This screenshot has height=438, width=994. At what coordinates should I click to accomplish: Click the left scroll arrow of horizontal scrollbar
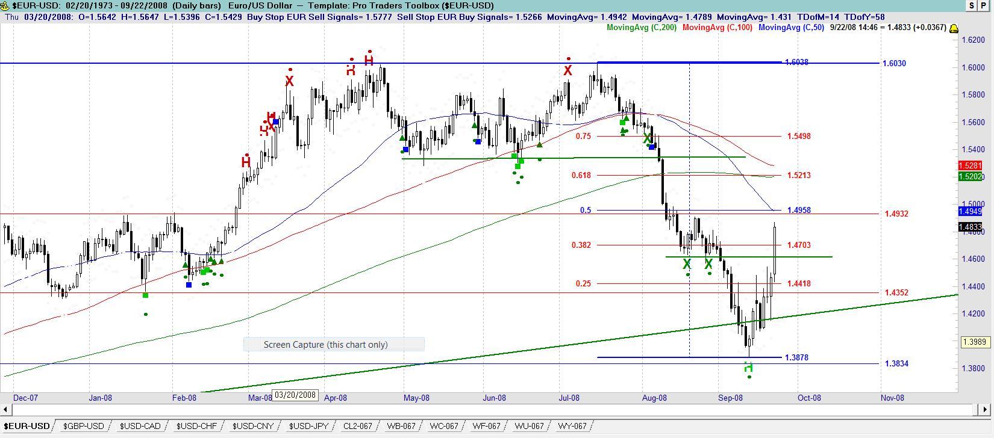point(5,410)
